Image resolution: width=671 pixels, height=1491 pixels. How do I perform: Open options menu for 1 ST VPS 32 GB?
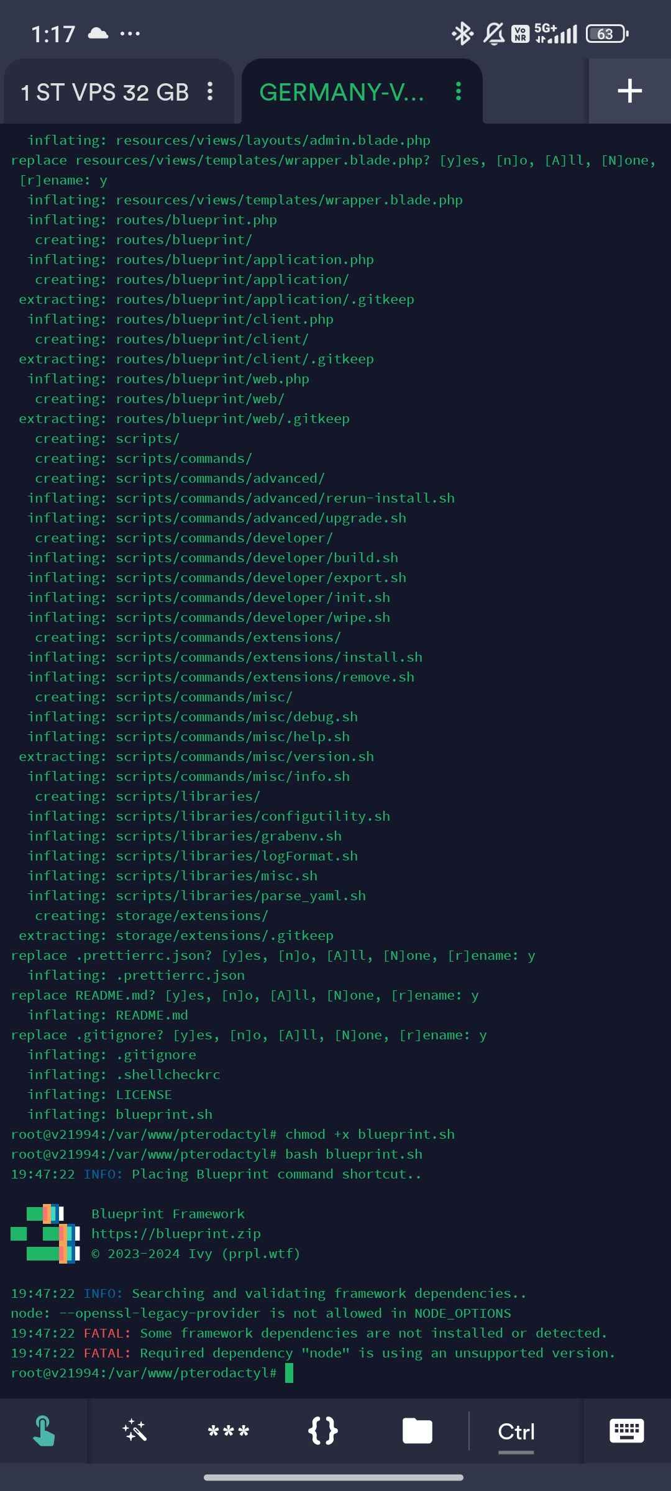[x=211, y=91]
